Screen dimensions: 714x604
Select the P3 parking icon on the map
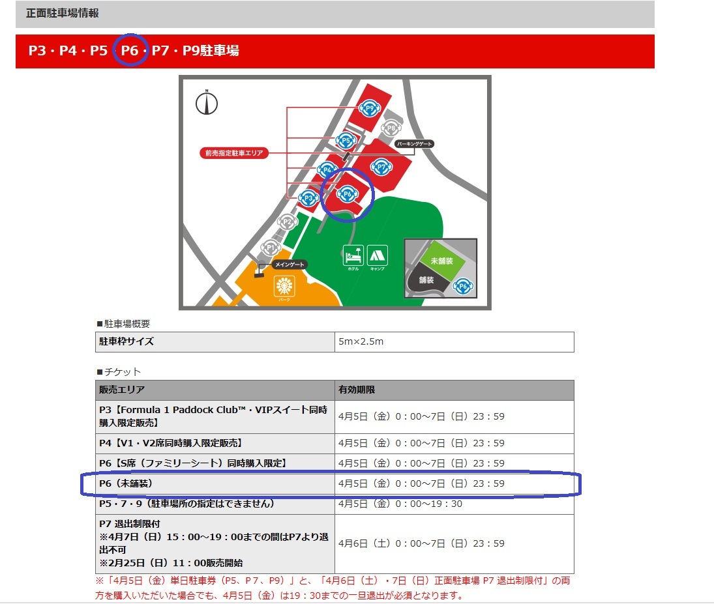pyautogui.click(x=308, y=198)
